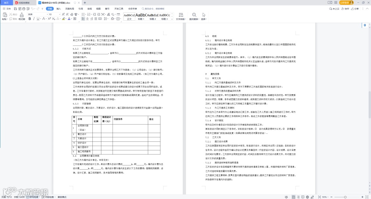The image size is (371, 199).
Task: Apply the 标题 2 heading style
Action: coord(153,16)
